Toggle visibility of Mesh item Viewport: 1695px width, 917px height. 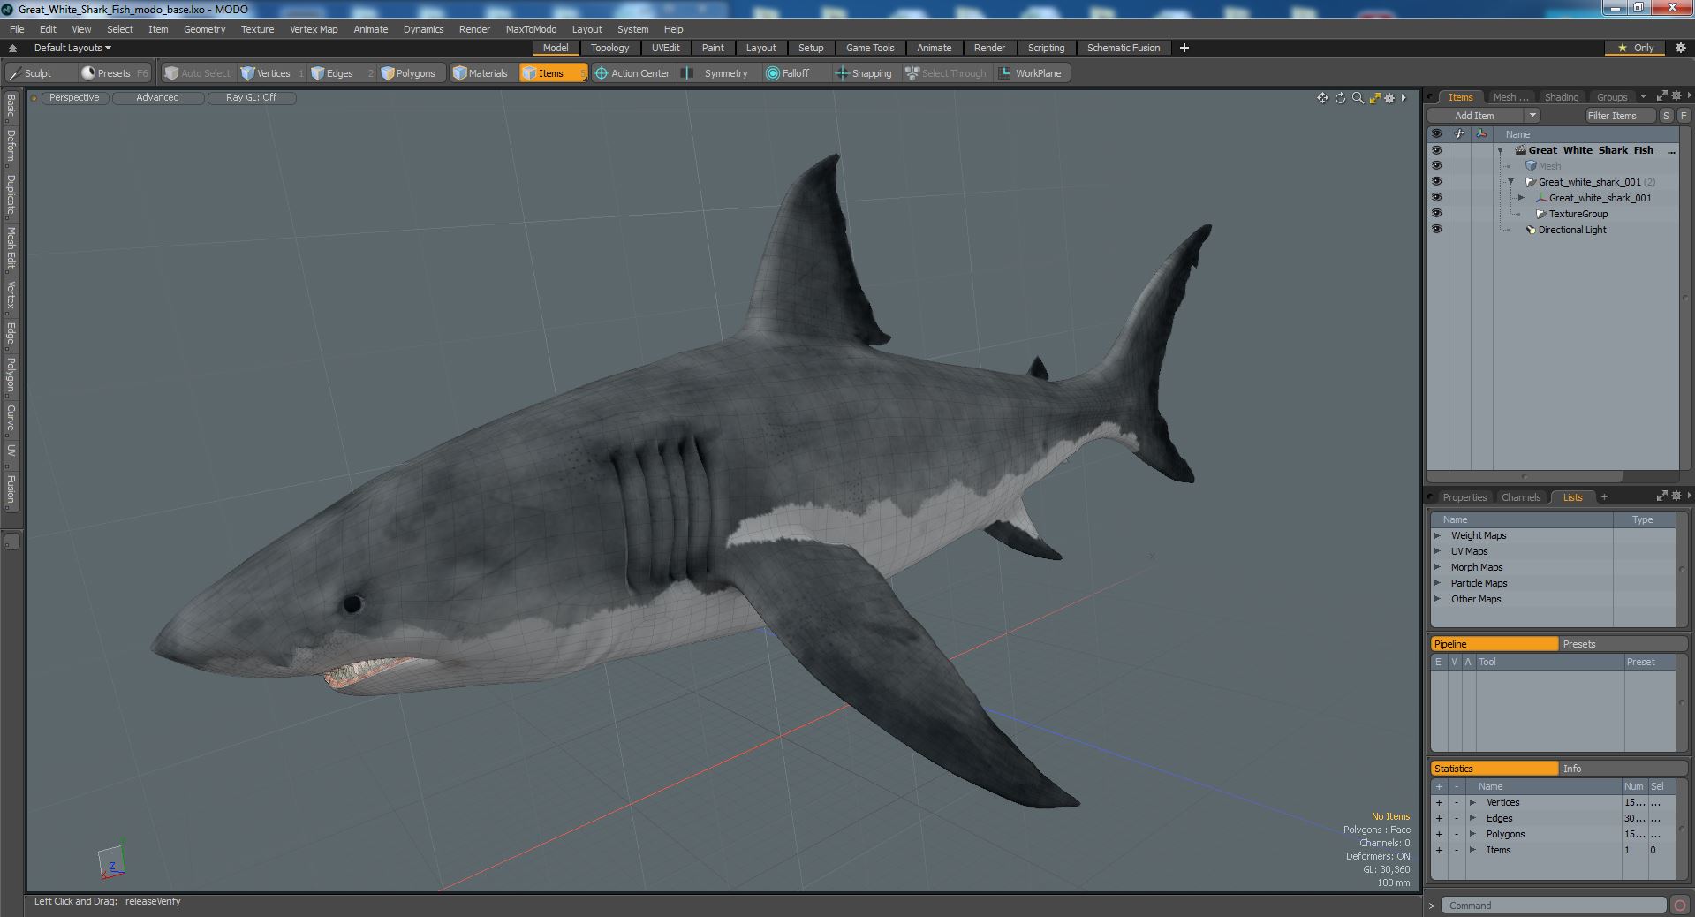click(x=1436, y=166)
